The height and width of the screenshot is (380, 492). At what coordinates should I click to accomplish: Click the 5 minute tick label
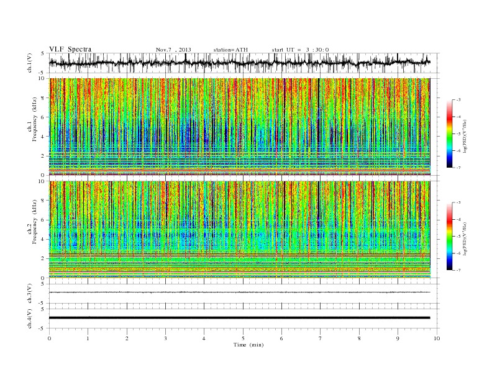pyautogui.click(x=243, y=338)
